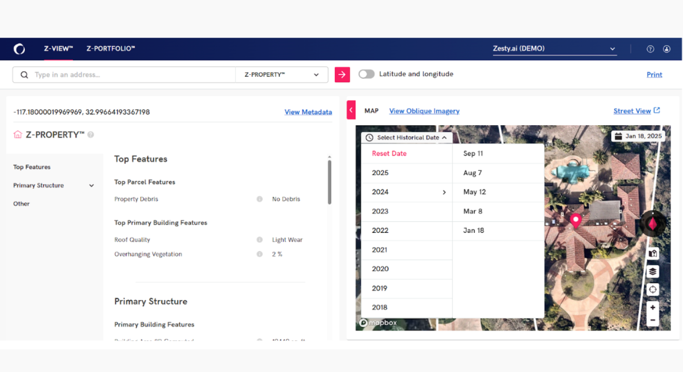
Task: Choose the Jan 18 date
Action: (498, 231)
